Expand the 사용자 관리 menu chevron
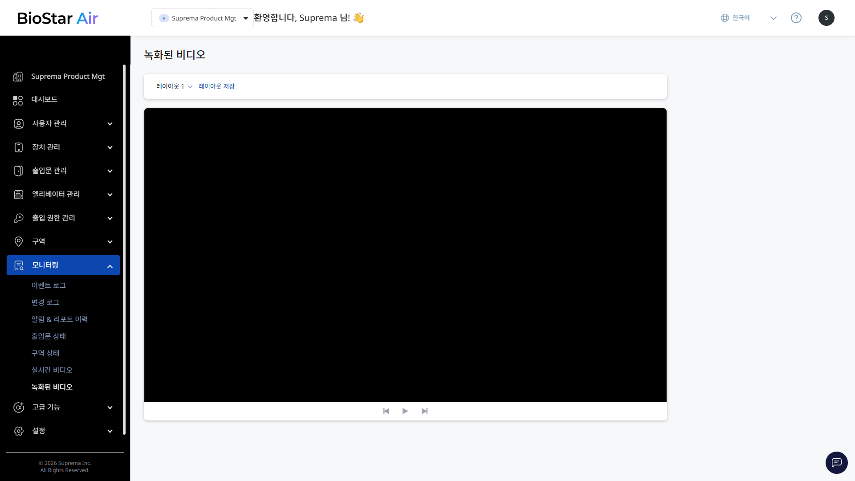This screenshot has height=481, width=855. point(110,124)
